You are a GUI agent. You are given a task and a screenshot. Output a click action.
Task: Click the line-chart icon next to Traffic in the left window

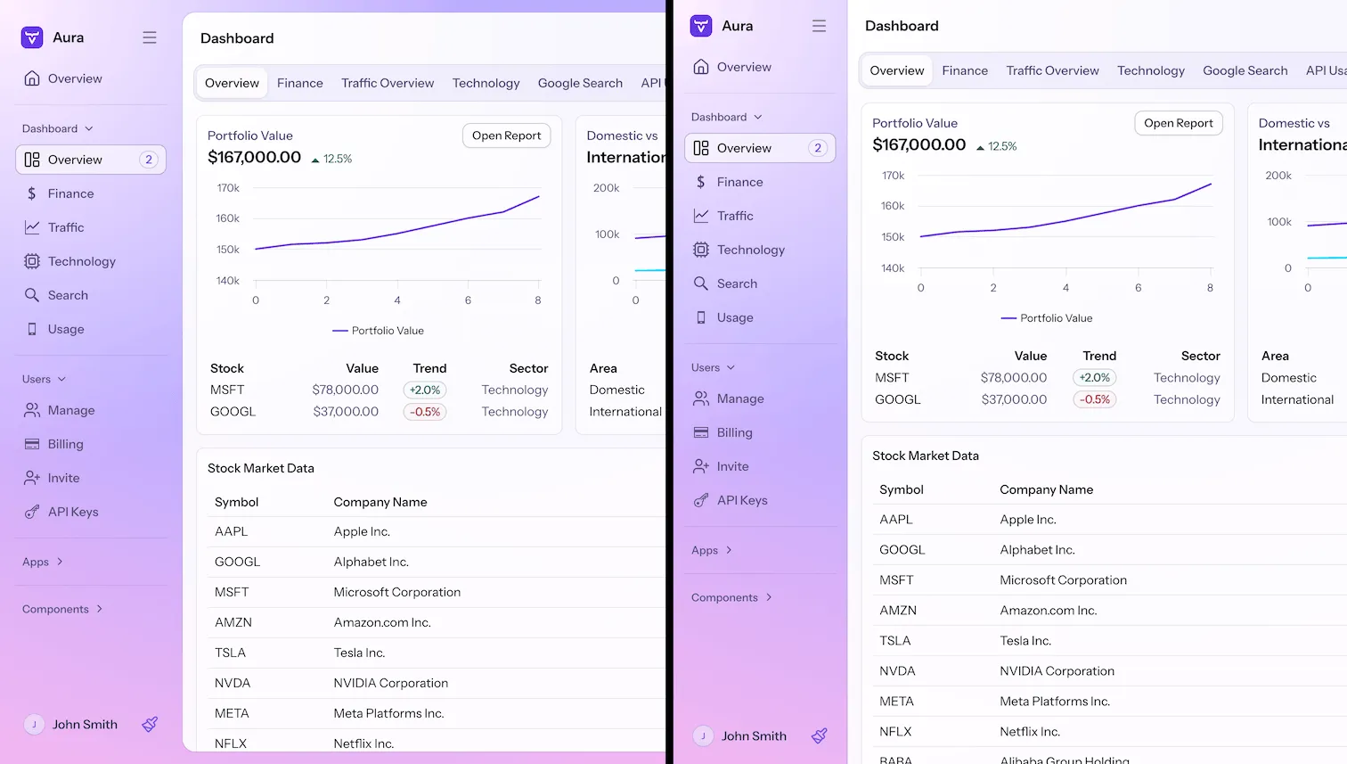32,227
